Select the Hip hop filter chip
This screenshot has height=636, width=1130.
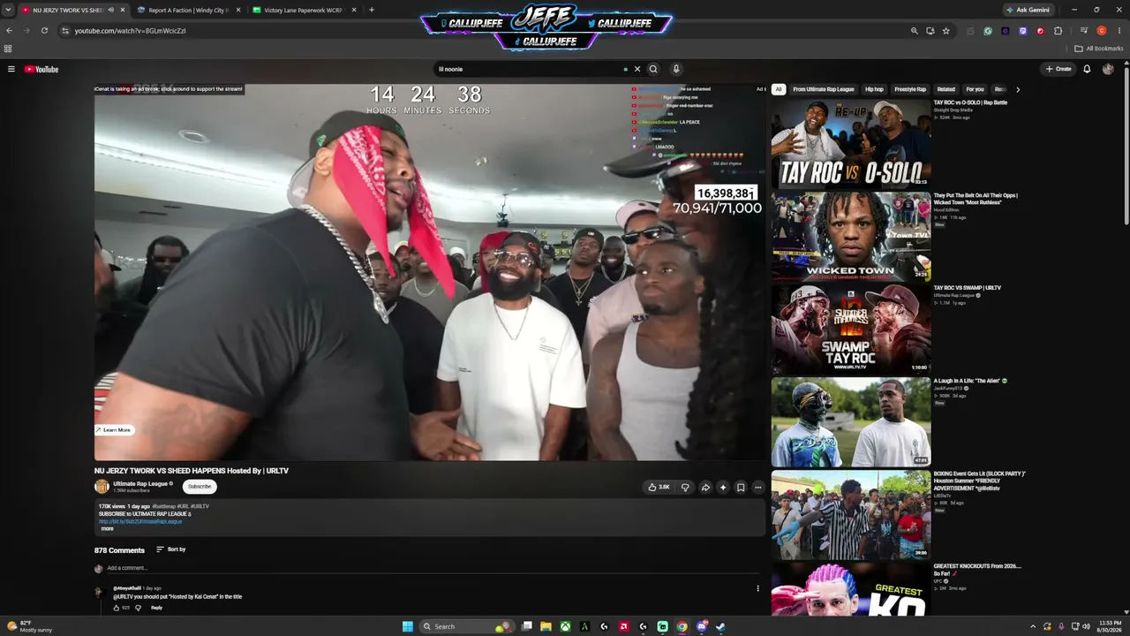pyautogui.click(x=874, y=89)
